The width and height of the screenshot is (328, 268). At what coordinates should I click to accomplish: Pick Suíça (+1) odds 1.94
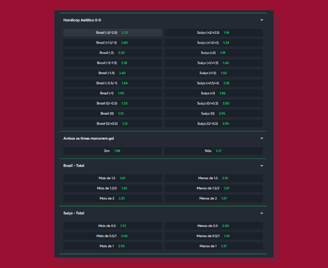214,93
